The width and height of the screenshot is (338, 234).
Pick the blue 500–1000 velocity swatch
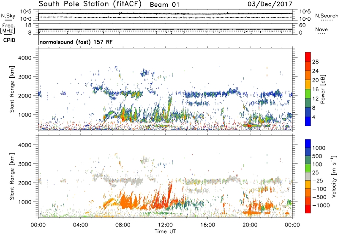click(308, 152)
